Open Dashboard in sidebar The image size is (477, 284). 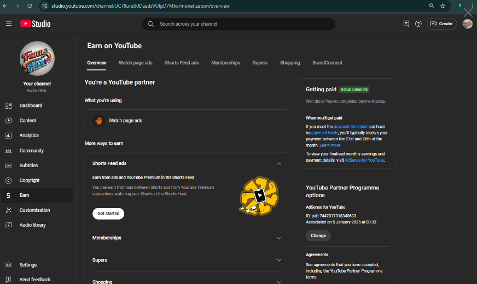pos(37,105)
